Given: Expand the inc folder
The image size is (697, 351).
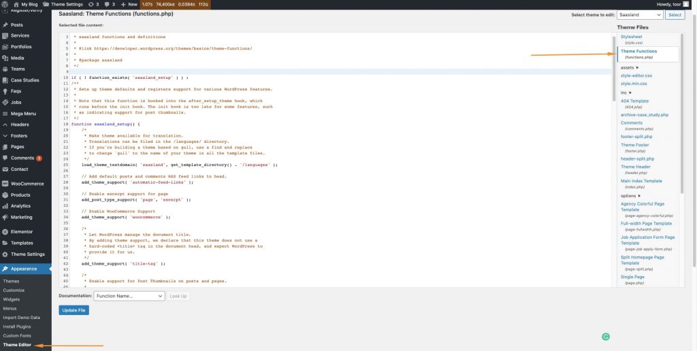Looking at the screenshot, I should (626, 93).
